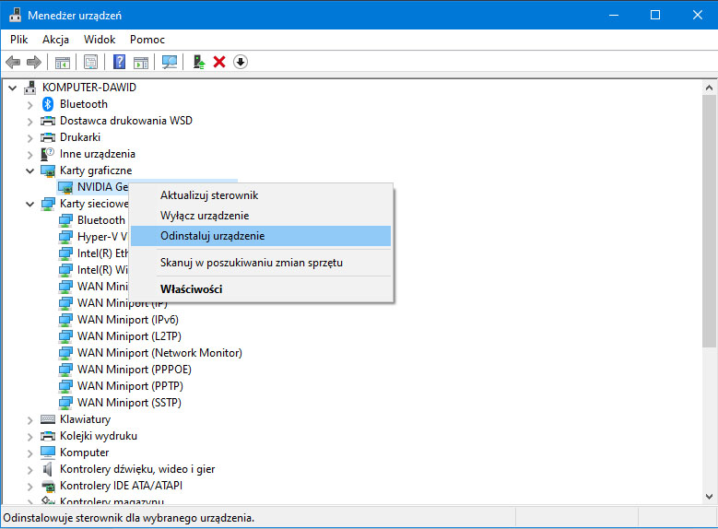Click the vertical scrollbar thumb
This screenshot has height=529, width=718.
coord(710,221)
